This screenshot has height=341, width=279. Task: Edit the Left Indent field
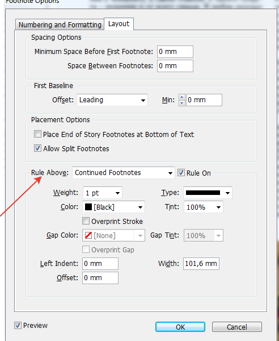point(100,264)
